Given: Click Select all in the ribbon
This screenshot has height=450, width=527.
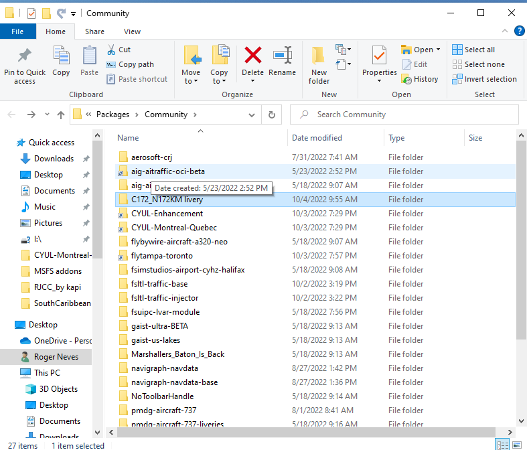Looking at the screenshot, I should click(x=473, y=50).
